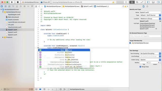Show the Test navigator
This screenshot has width=162, height=91.
21,6
